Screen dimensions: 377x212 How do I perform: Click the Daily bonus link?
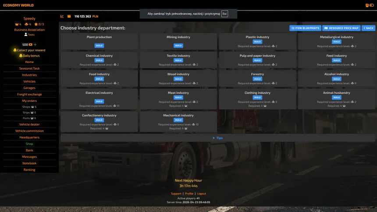[x=31, y=56]
